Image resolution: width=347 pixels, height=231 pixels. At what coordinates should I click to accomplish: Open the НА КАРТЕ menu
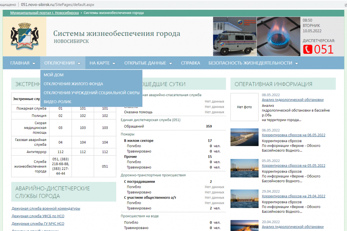point(99,63)
